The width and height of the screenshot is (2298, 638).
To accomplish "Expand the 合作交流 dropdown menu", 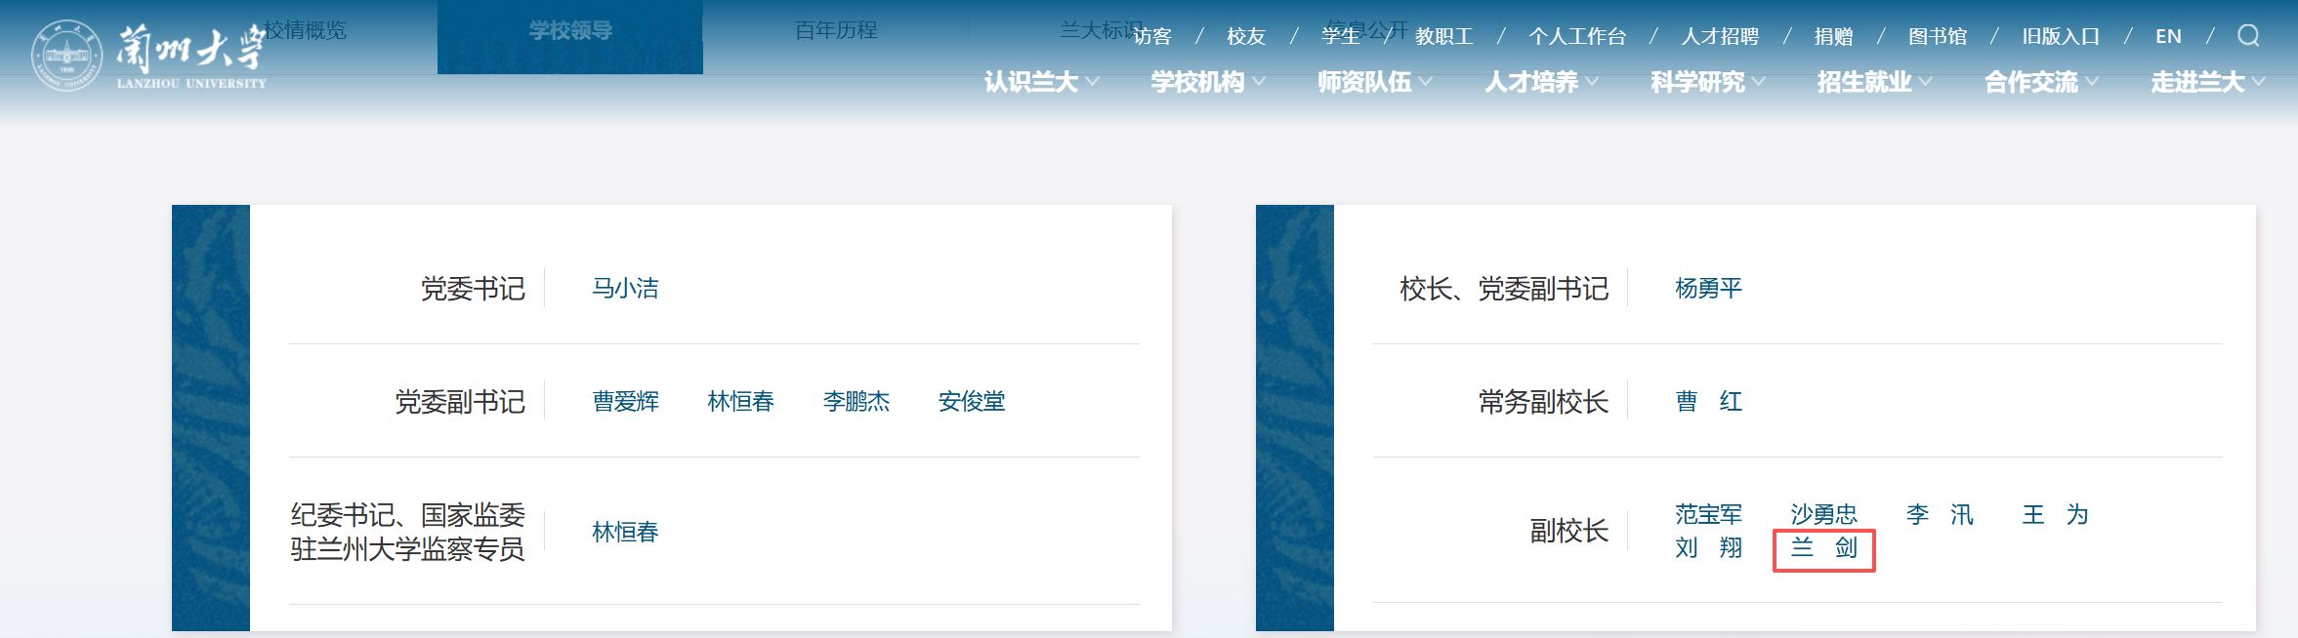I will coord(2042,82).
